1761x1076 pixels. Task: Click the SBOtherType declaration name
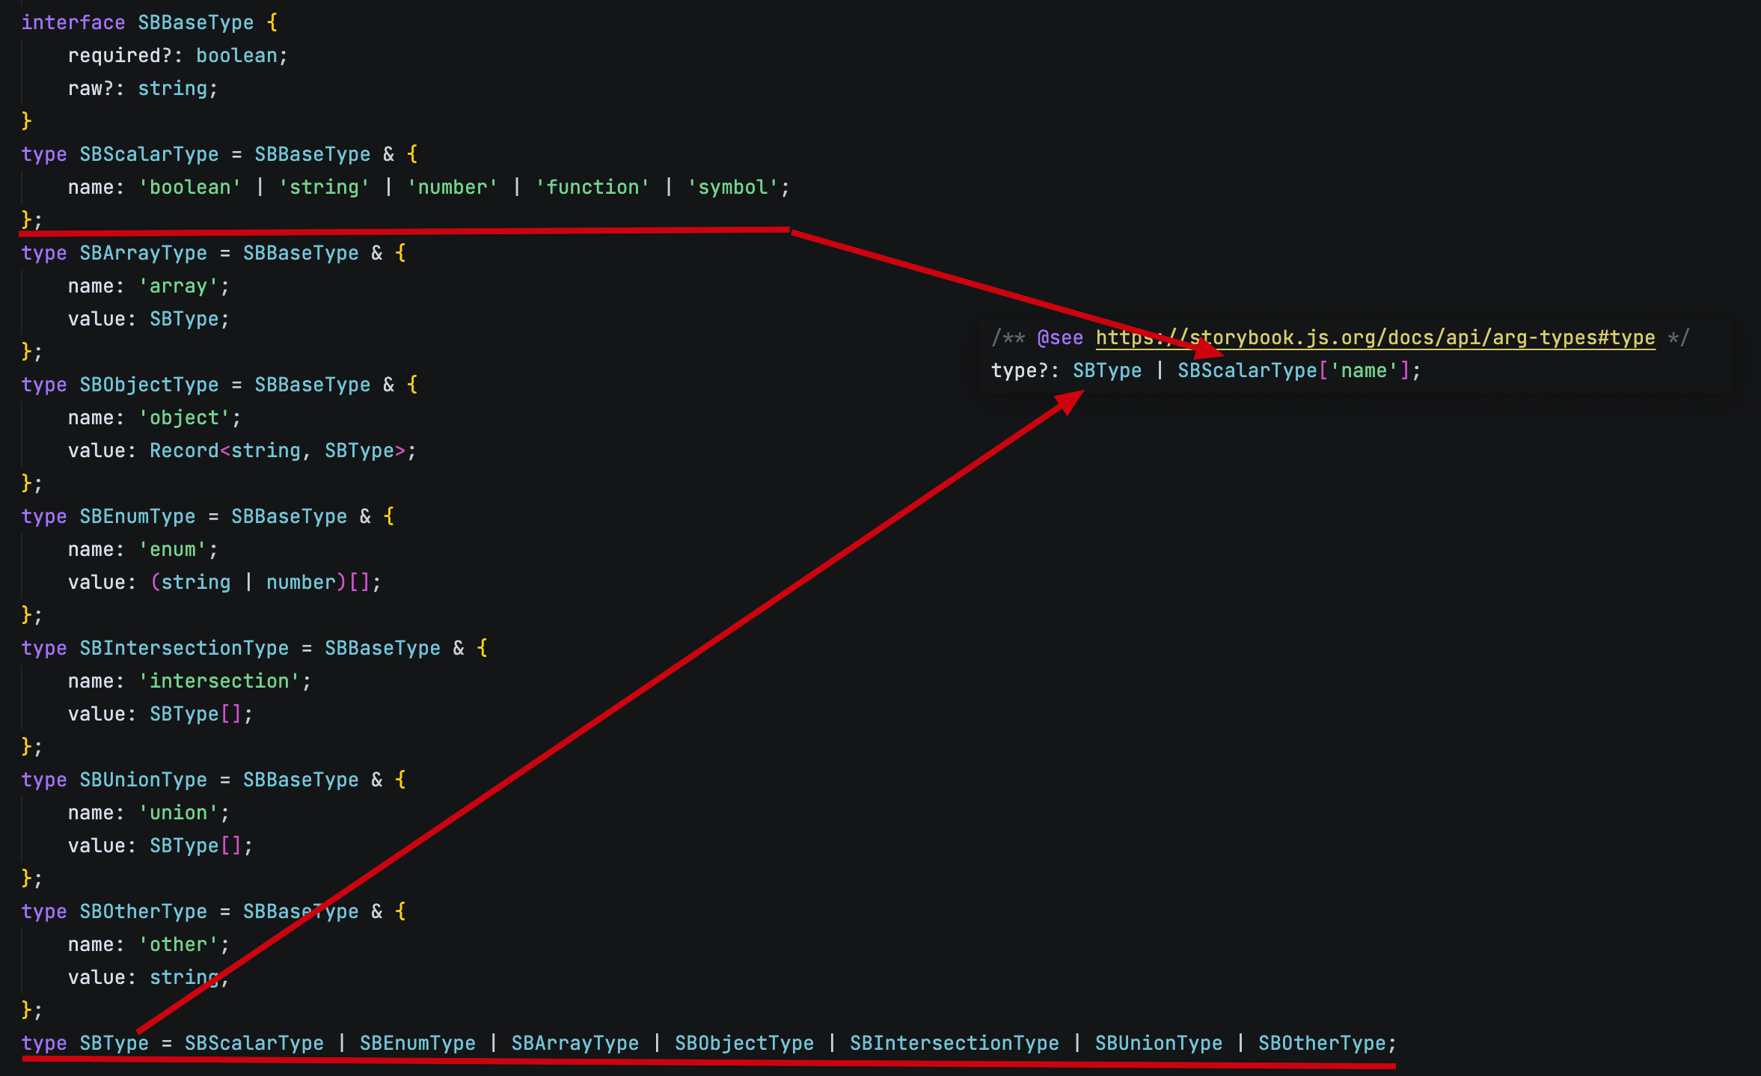(143, 911)
